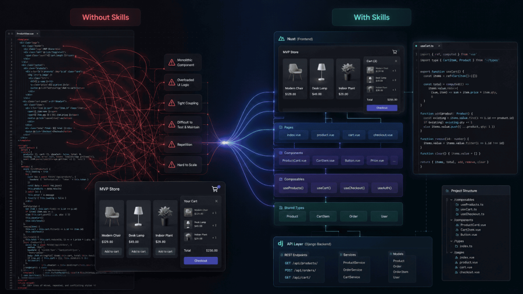Select the useProducts() composable chip
Viewport: 523px width, 294px height.
(x=293, y=188)
